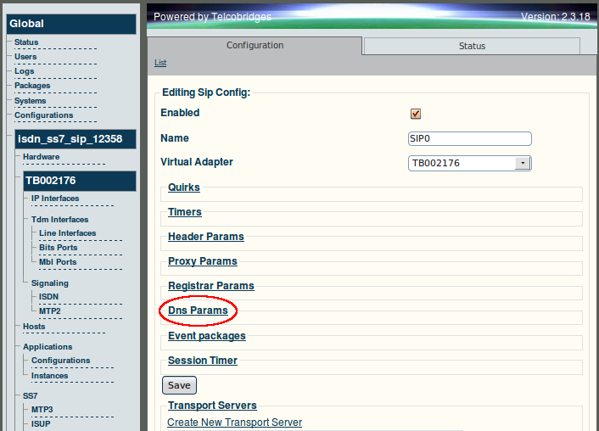This screenshot has height=431, width=599.
Task: Open the Global Users page
Action: (25, 57)
